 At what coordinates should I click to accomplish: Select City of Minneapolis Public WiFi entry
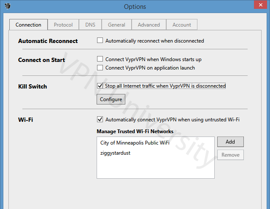click(x=156, y=143)
